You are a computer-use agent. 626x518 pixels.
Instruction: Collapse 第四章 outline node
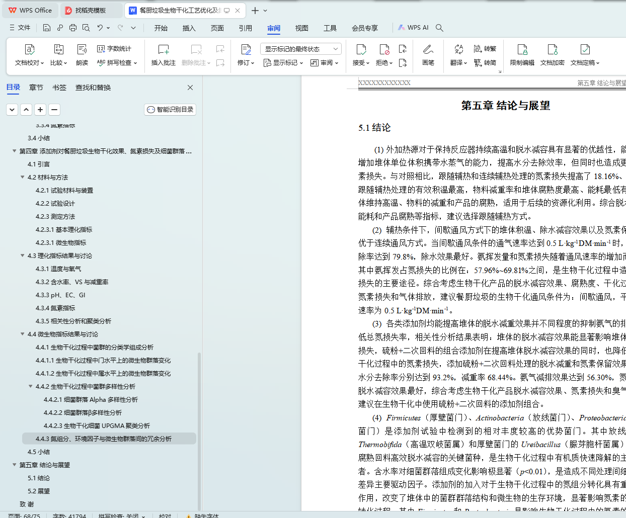pos(14,151)
